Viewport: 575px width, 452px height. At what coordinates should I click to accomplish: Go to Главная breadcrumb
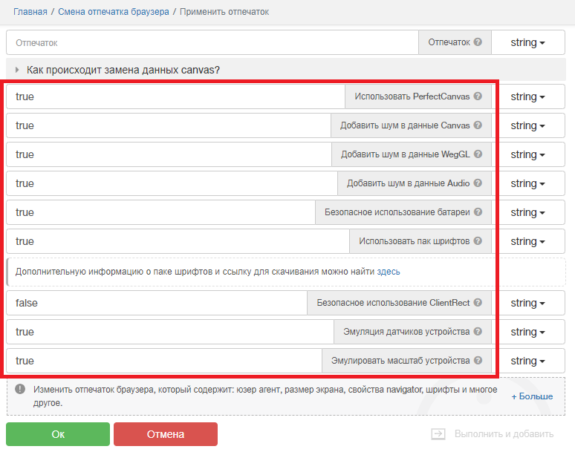(30, 12)
